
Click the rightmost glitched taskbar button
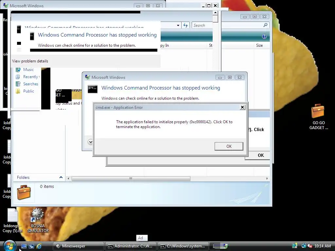click(220, 246)
